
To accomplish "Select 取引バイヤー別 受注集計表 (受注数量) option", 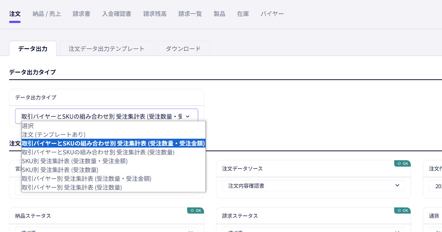I will point(113,187).
